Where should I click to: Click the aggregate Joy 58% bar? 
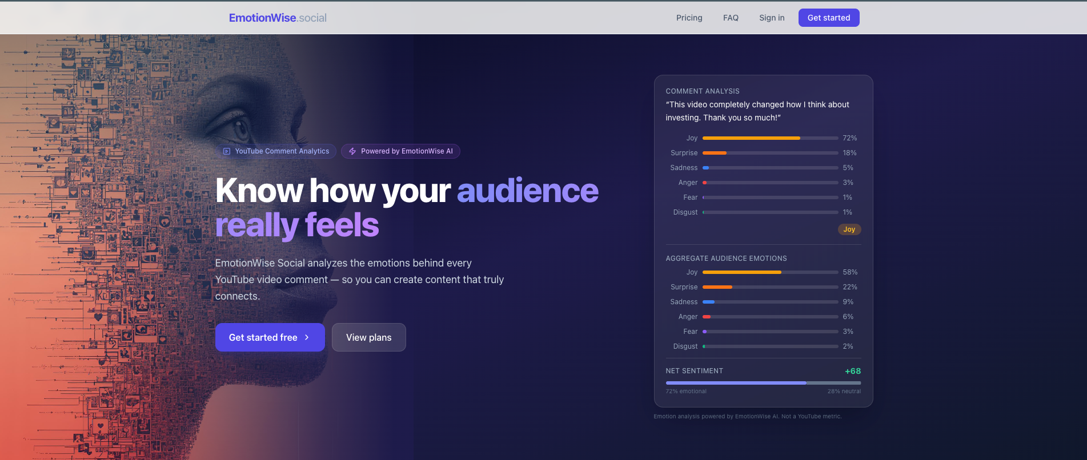point(770,272)
